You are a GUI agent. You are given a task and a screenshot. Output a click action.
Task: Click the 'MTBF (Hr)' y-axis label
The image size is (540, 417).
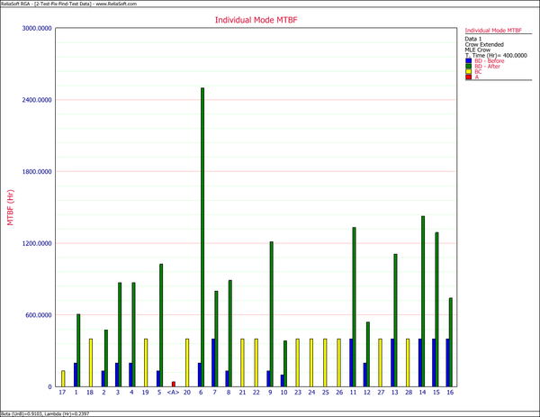[11, 208]
